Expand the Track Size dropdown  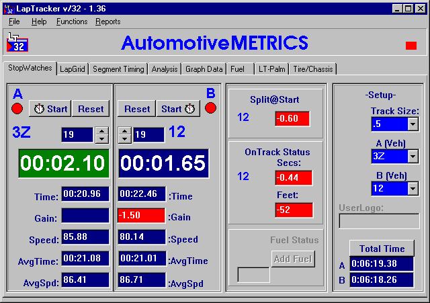(413, 124)
